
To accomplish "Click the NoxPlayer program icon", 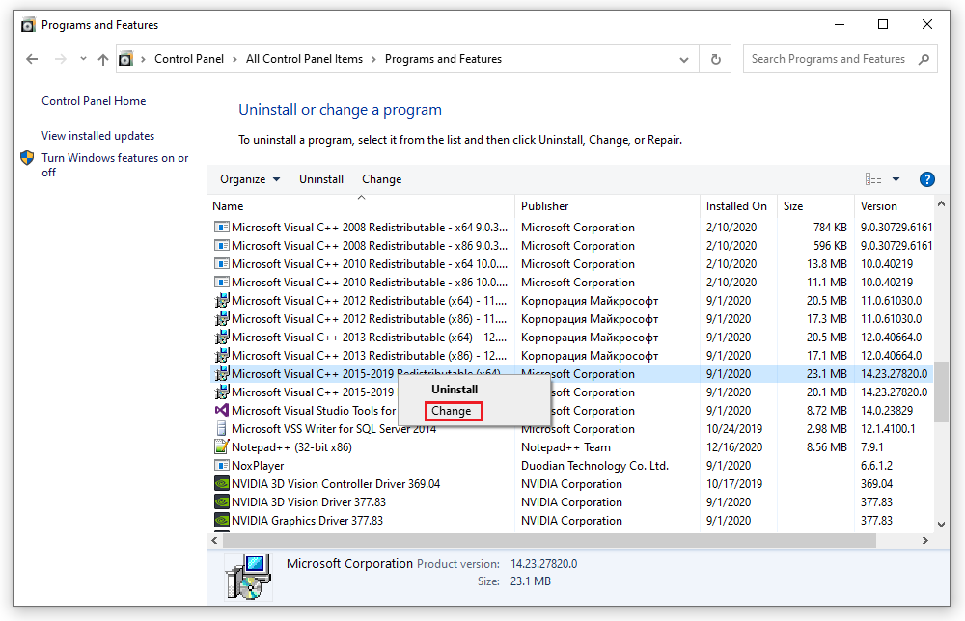I will click(x=220, y=465).
